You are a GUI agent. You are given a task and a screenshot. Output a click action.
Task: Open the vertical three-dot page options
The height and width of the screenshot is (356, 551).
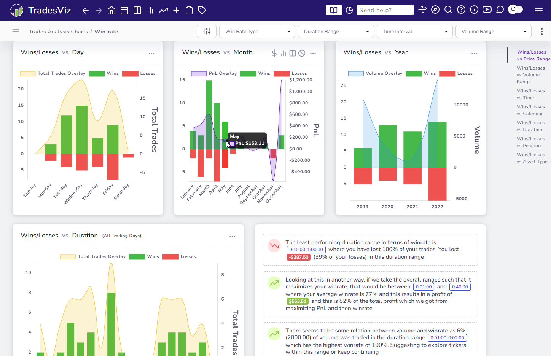[542, 32]
